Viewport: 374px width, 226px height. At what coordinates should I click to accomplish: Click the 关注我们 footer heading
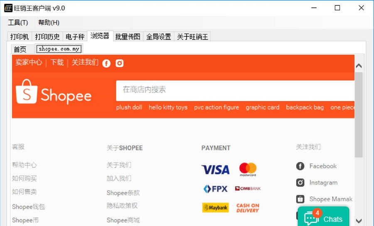[308, 147]
